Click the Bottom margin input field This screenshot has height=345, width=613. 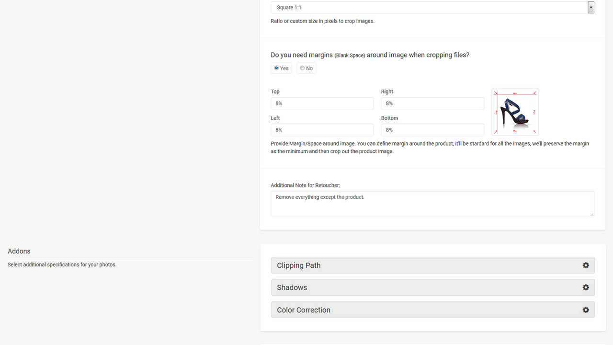point(432,130)
